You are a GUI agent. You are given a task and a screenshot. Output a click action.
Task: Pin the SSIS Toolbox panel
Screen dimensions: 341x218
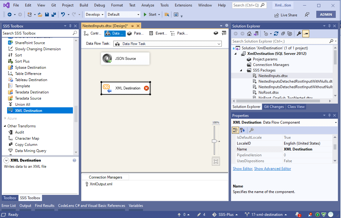(x=70, y=26)
